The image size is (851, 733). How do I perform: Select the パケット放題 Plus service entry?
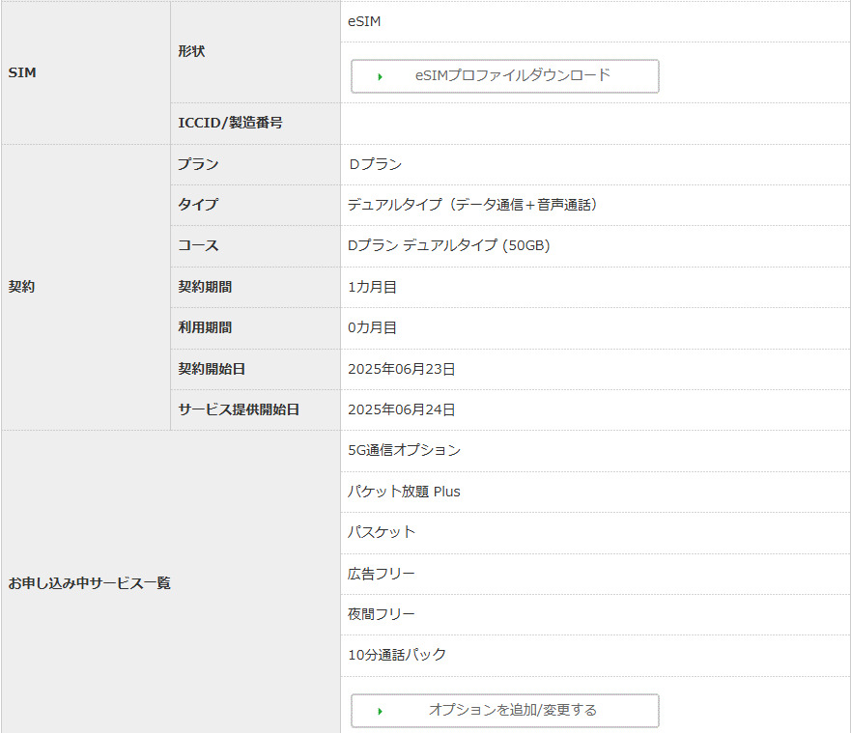[x=404, y=492]
